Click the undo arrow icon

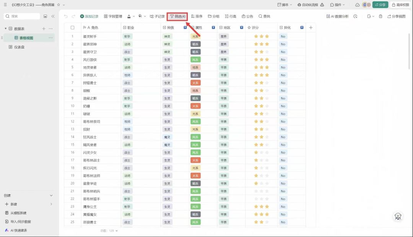pos(66,16)
